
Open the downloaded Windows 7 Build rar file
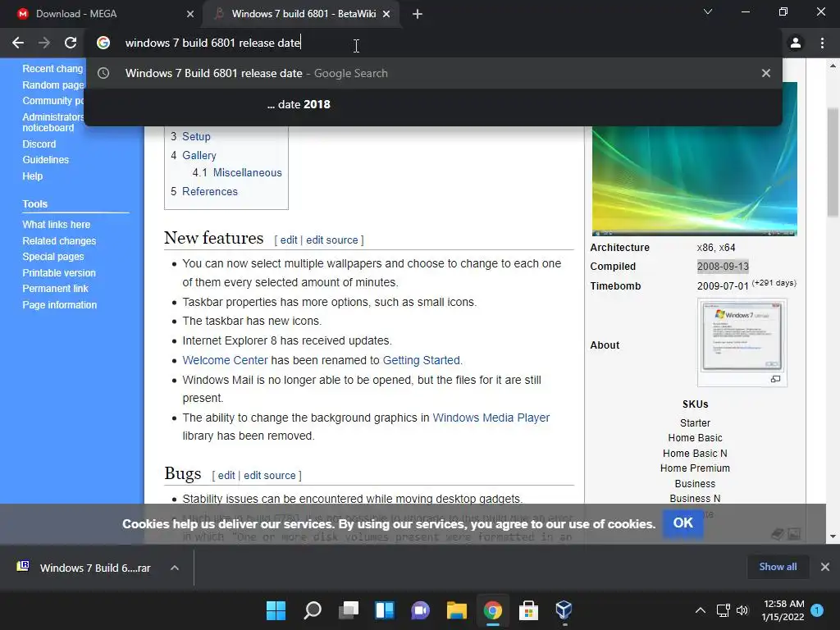pyautogui.click(x=84, y=568)
